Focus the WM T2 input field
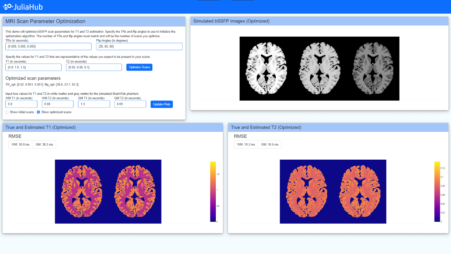Image resolution: width=451 pixels, height=254 pixels. (x=58, y=104)
